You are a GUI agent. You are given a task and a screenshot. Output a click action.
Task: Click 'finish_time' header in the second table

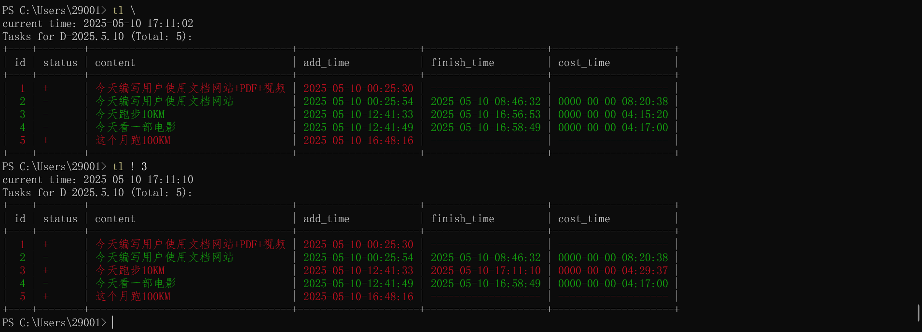(462, 219)
